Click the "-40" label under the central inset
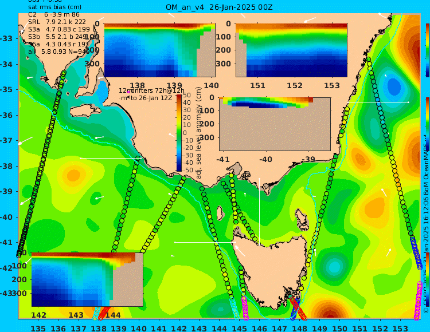 point(265,159)
